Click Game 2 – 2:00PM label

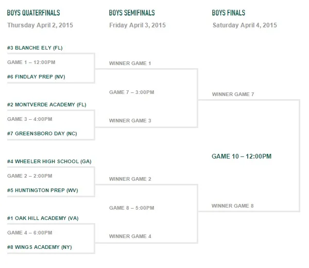[x=30, y=176]
